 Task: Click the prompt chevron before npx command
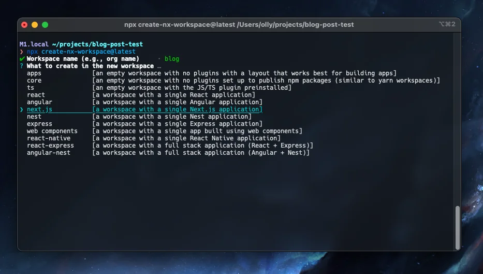click(x=22, y=52)
